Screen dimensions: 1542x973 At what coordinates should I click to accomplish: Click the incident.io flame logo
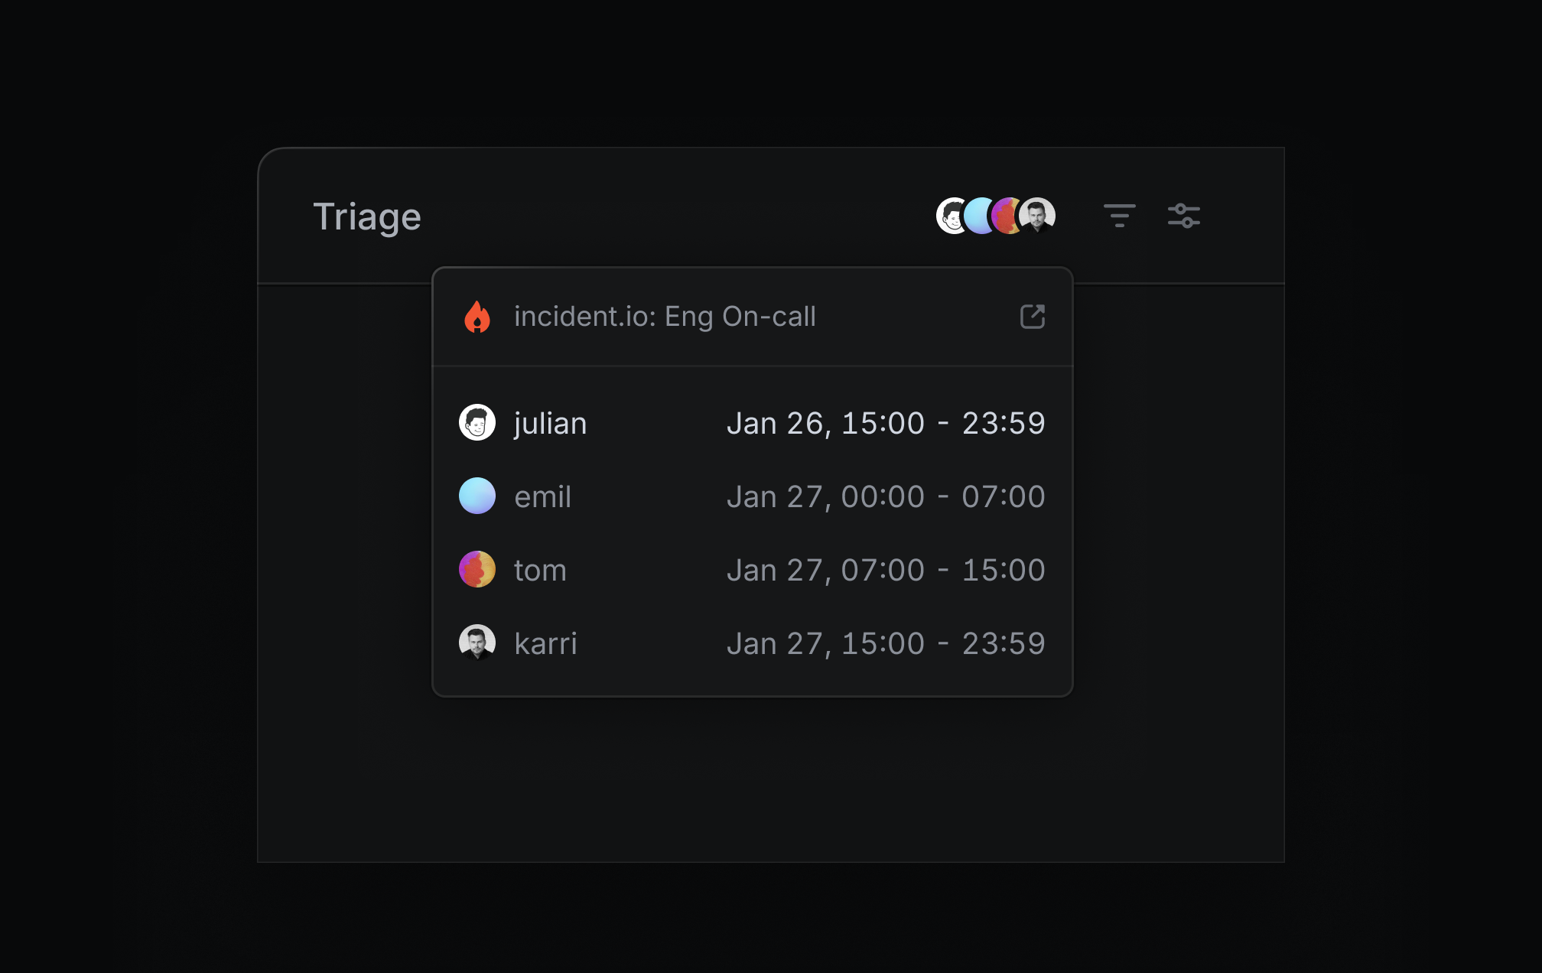[477, 317]
